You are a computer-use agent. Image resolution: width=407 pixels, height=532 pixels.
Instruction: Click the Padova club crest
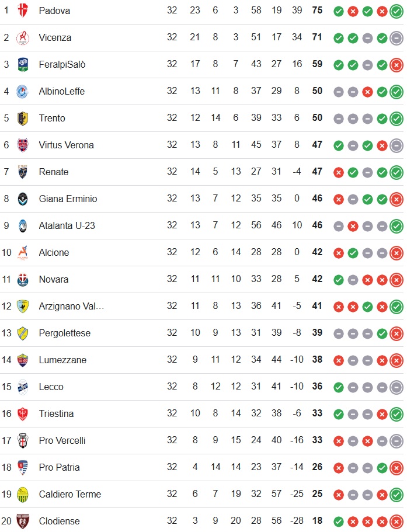[23, 11]
